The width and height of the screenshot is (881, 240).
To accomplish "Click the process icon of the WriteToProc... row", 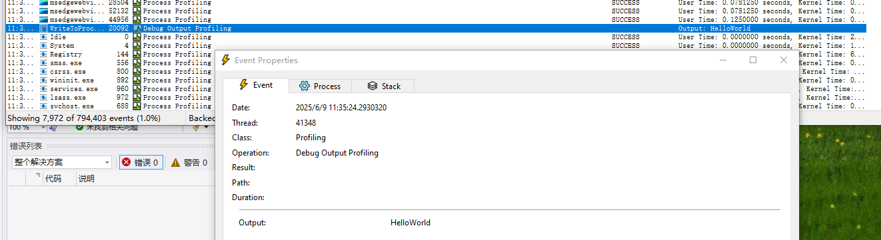I will coord(44,29).
